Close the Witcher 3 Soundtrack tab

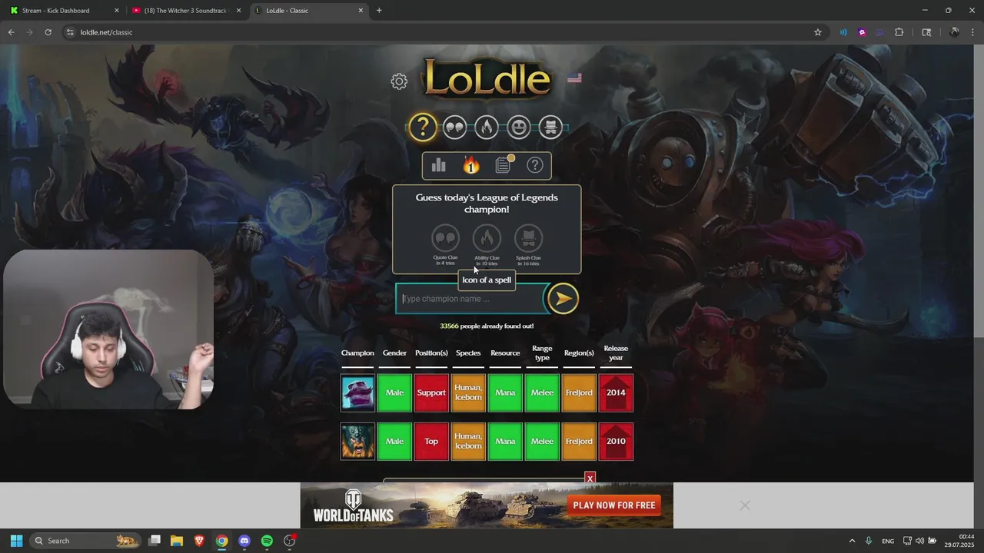tap(239, 11)
